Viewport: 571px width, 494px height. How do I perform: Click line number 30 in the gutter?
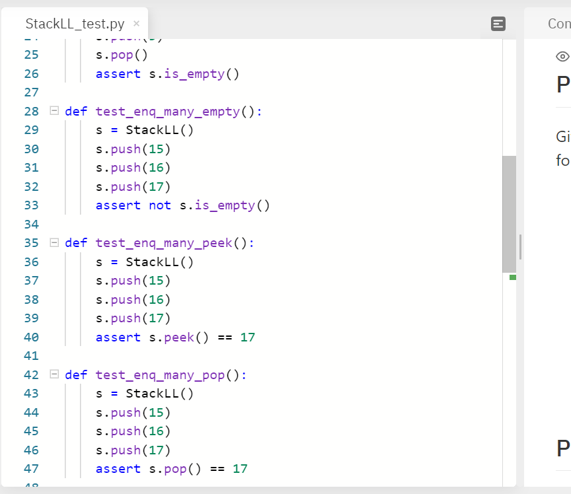(x=31, y=149)
